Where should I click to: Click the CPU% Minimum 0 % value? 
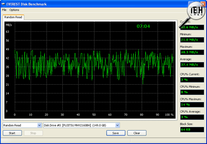pos(192,92)
